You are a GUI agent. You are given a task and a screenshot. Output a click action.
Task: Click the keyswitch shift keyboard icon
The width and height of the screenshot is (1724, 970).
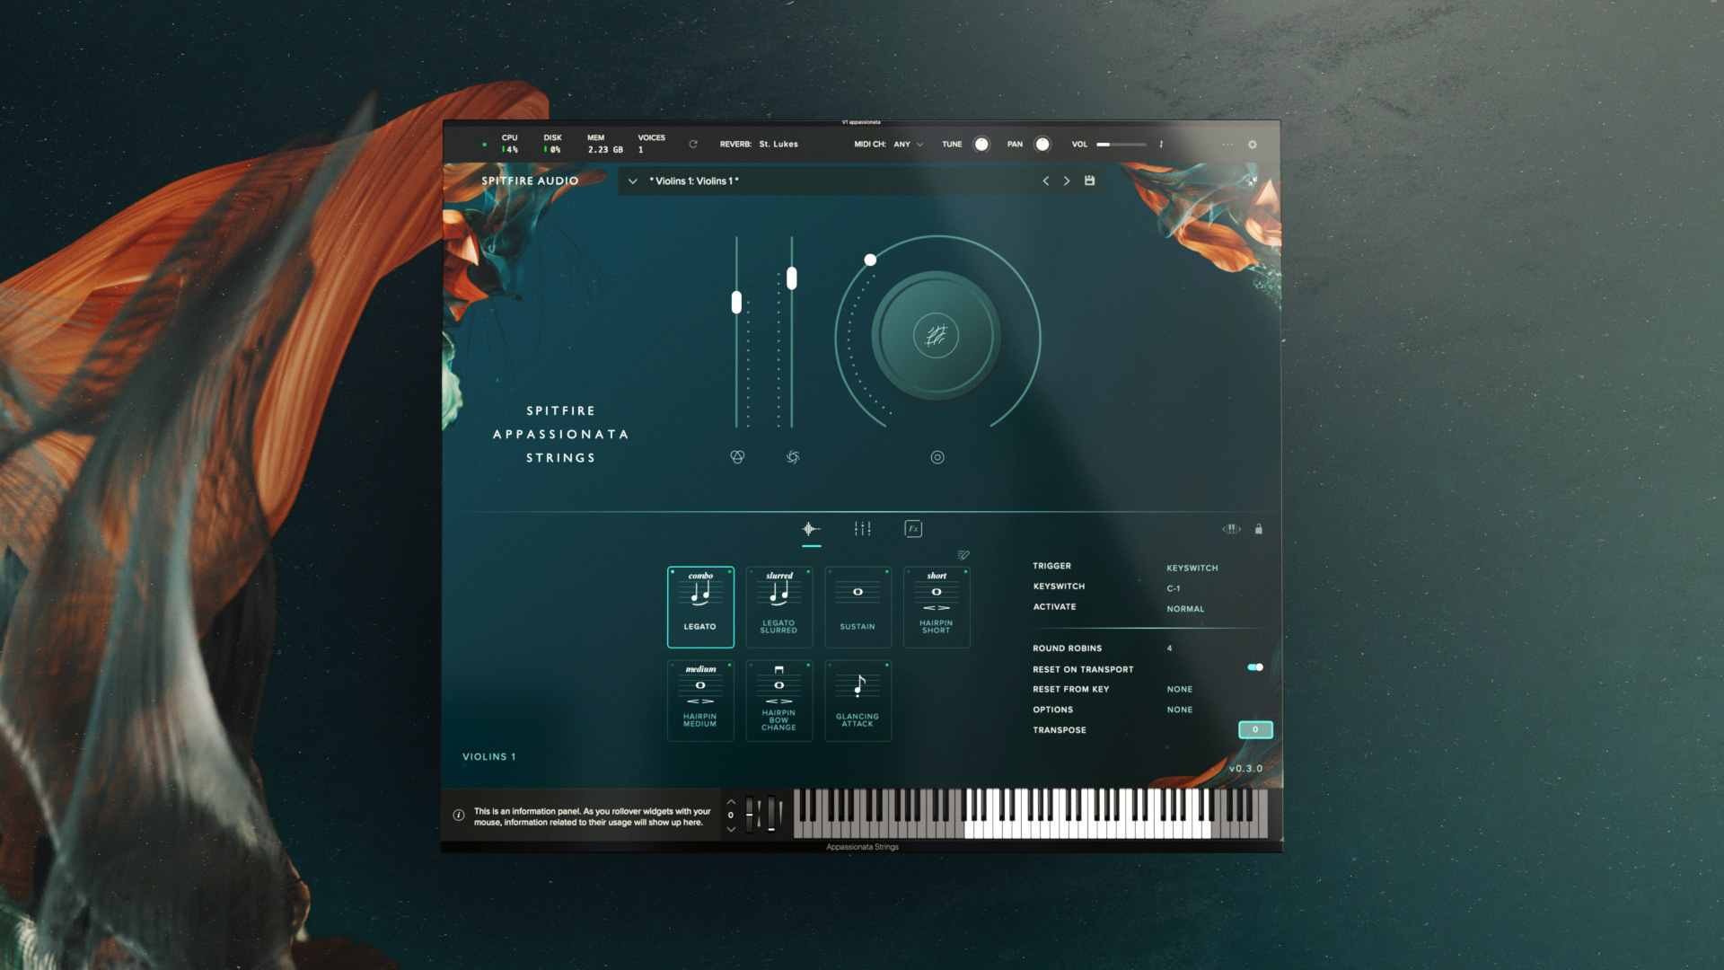click(1231, 529)
